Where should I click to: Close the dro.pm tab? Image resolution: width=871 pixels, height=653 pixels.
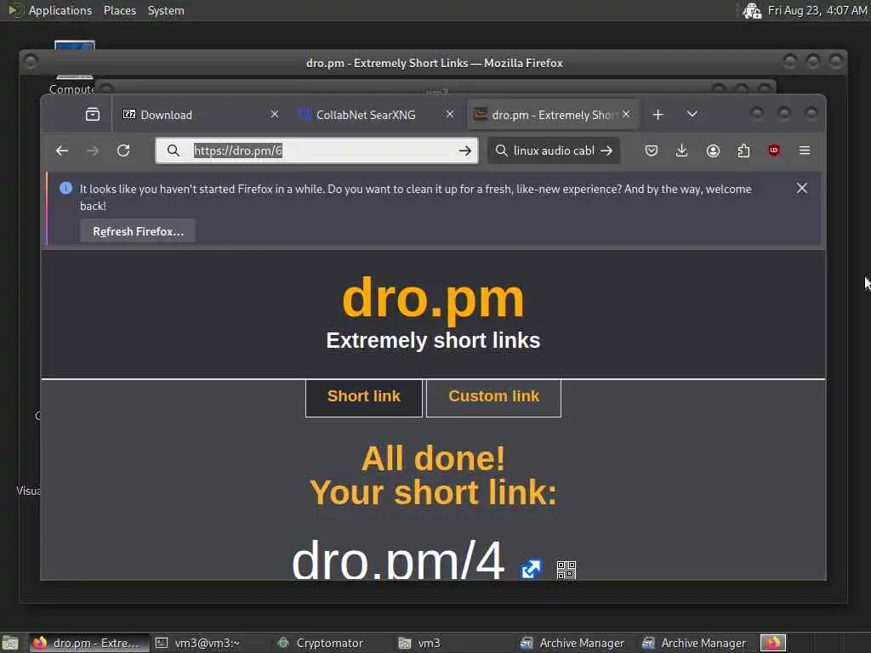point(626,115)
